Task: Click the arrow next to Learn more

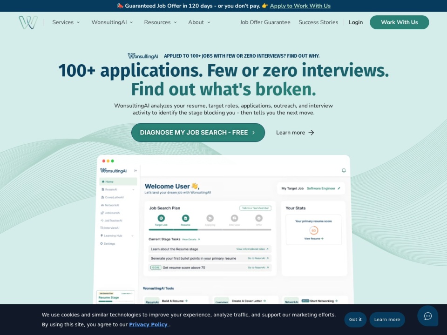Action: (x=312, y=133)
